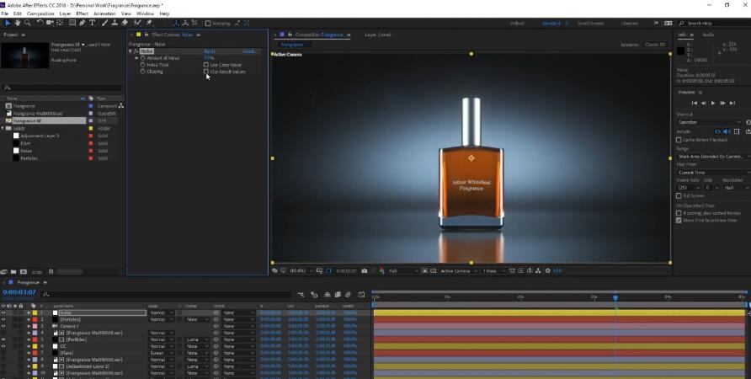
Task: Step to previous frame in Preview panel
Action: point(704,103)
